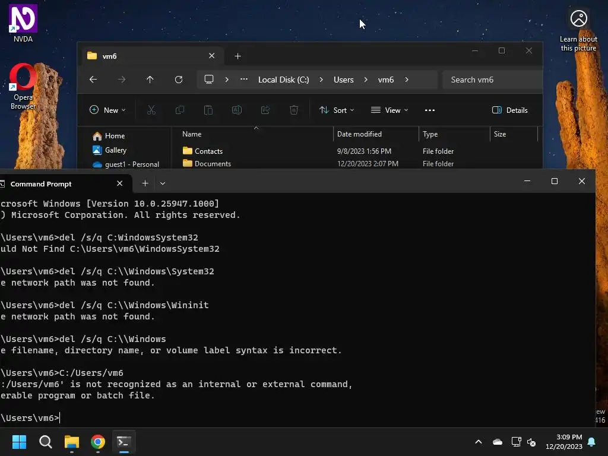This screenshot has height=456, width=608.
Task: Click the muted volume tray icon
Action: point(531,442)
